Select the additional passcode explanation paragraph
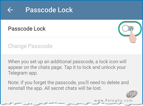Image resolution: width=143 pixels, height=106 pixels. [x=67, y=67]
